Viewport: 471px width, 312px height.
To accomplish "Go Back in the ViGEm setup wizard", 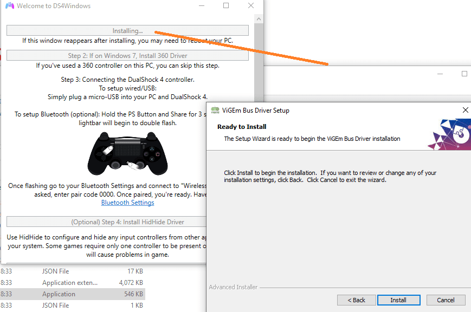I will point(356,300).
